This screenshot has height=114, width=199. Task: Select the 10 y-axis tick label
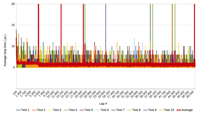(x=13, y=46)
